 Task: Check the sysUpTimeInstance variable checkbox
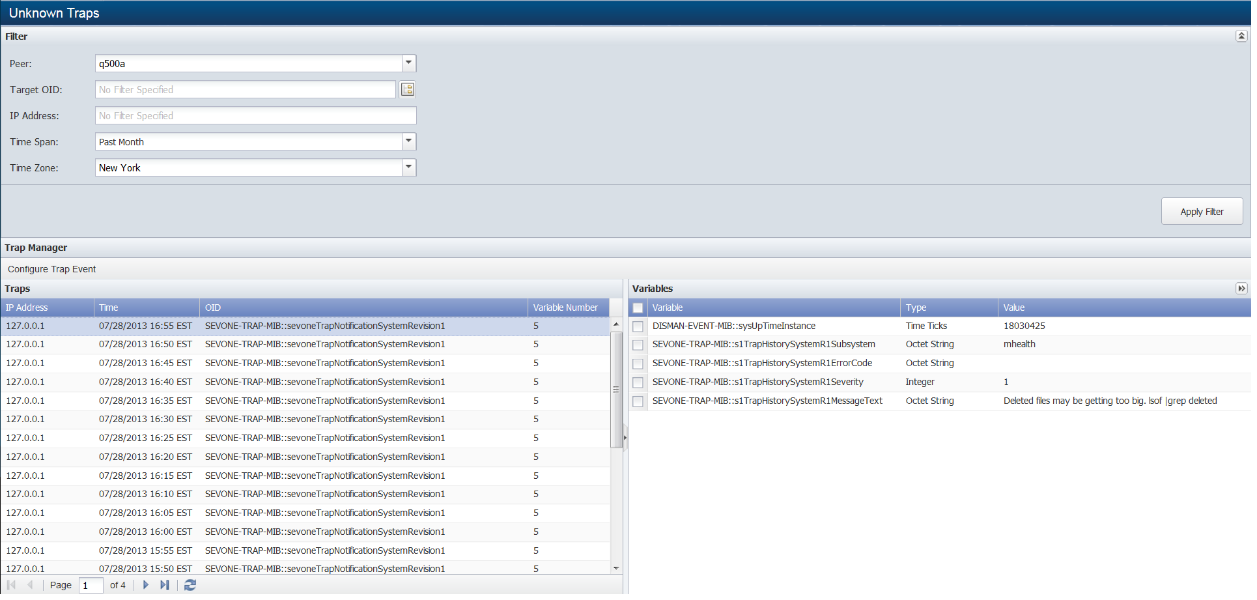point(638,326)
